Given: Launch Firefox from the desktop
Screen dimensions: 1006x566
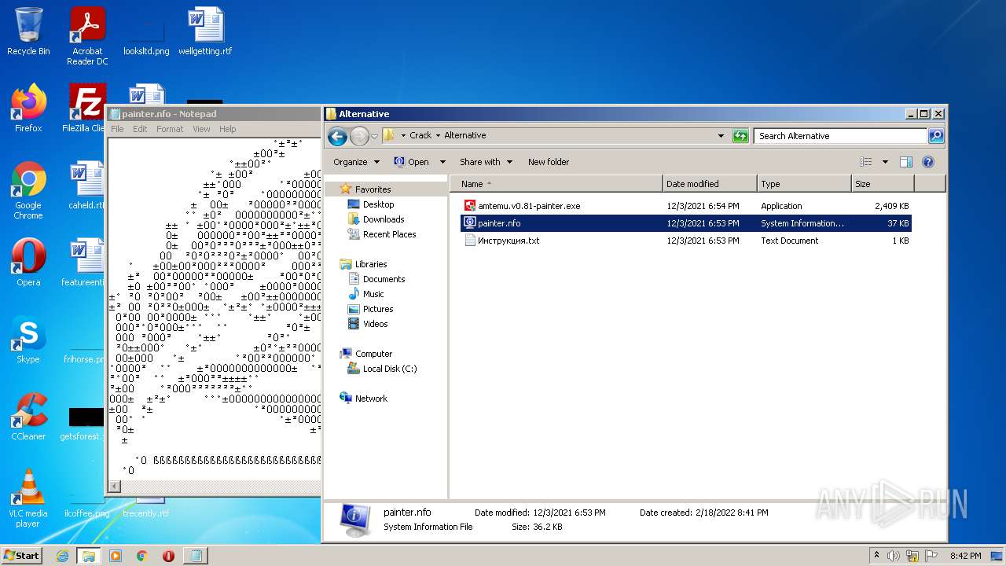Looking at the screenshot, I should (x=28, y=108).
